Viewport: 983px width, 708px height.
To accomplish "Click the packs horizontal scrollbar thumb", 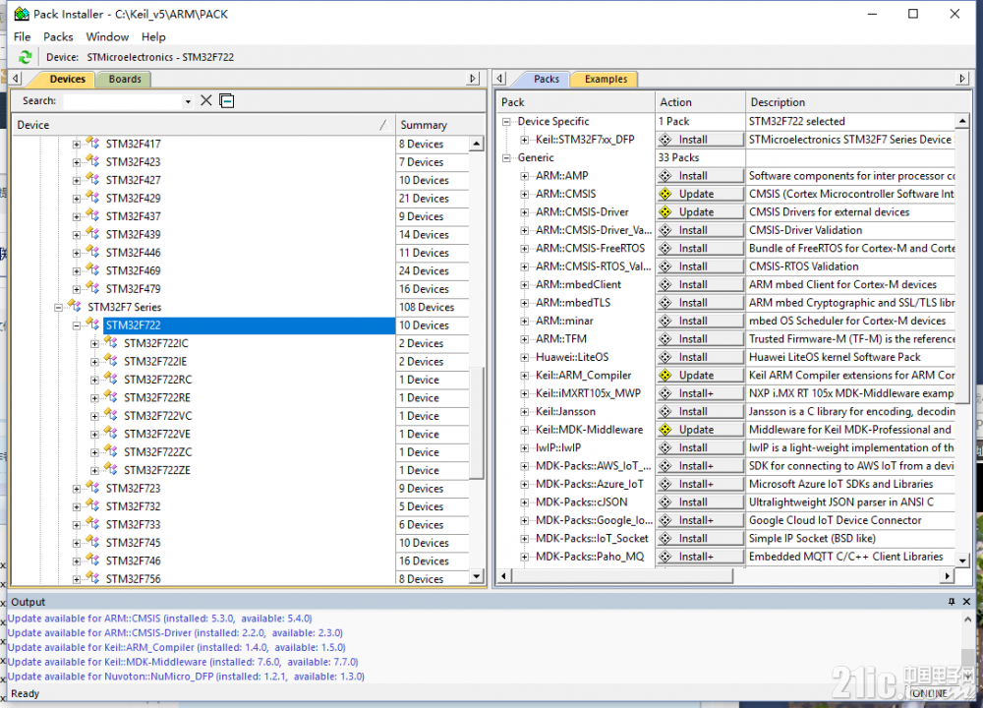I will coord(622,575).
